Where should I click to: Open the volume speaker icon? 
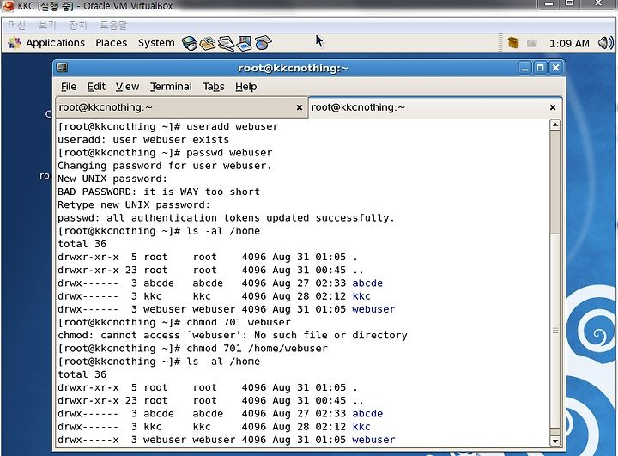point(605,43)
